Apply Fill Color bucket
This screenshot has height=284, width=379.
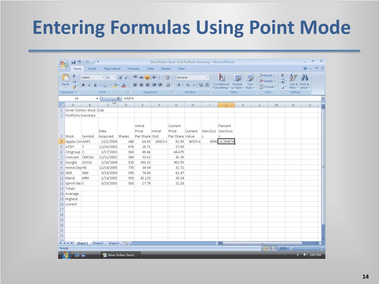[115, 85]
